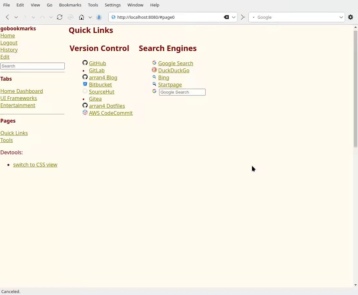Expand the URL bar history dropdown
358x295 pixels.
(x=234, y=17)
